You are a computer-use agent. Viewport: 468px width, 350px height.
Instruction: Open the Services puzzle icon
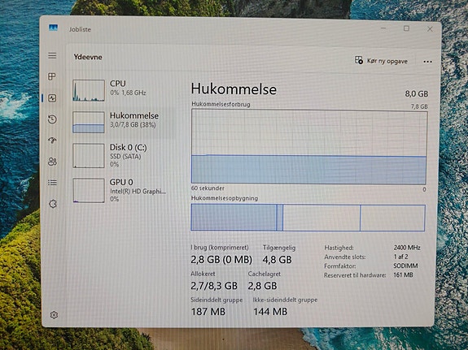click(x=53, y=204)
